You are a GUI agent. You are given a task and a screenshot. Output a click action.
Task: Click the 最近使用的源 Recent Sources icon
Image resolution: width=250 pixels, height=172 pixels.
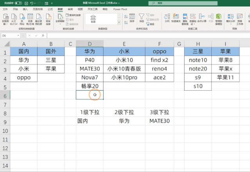coord(39,19)
